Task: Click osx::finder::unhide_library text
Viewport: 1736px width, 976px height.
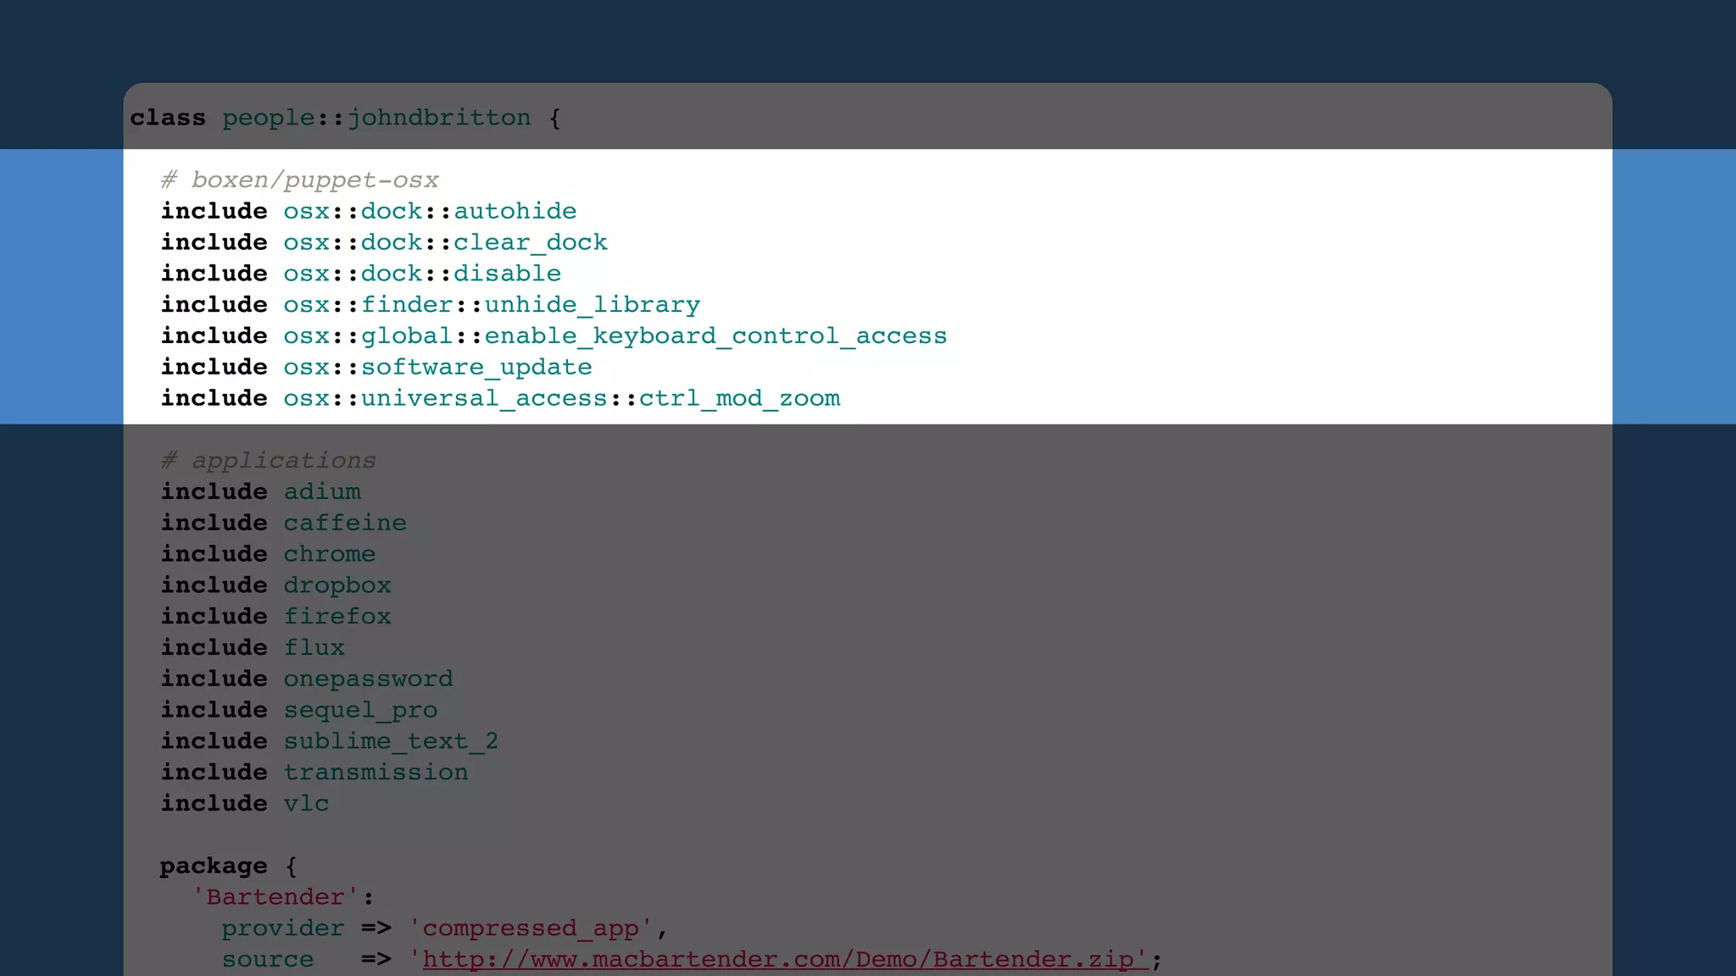Action: [x=492, y=305]
